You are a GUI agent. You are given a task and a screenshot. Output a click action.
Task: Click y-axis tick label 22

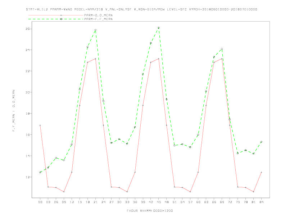27,71
